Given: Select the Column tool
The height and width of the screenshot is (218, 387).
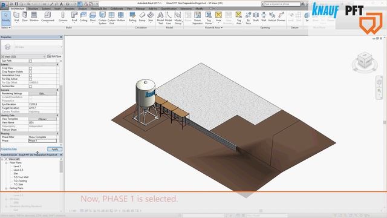Looking at the screenshot, I should (63, 17).
